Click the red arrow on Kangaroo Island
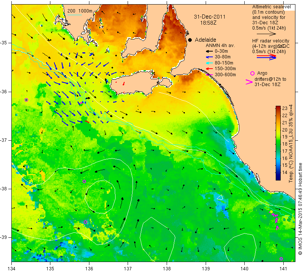This screenshot has height=273, width=303. click(x=124, y=84)
